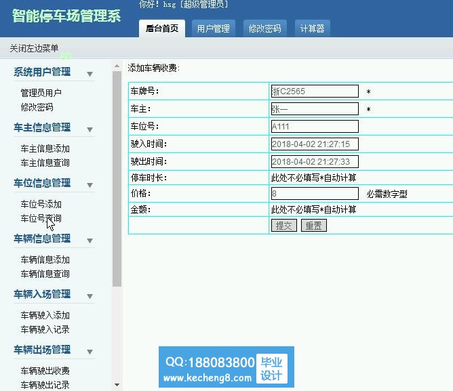Screen dimensions: 453x391
Task: Open 车主信息查询 page
Action: (45, 163)
